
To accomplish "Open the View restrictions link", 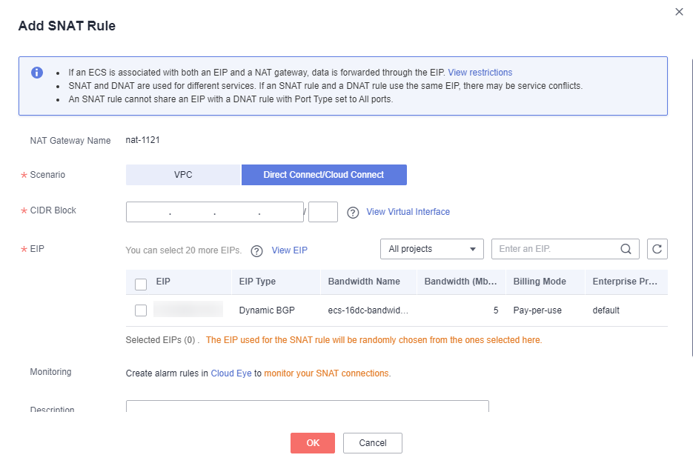I will (480, 73).
